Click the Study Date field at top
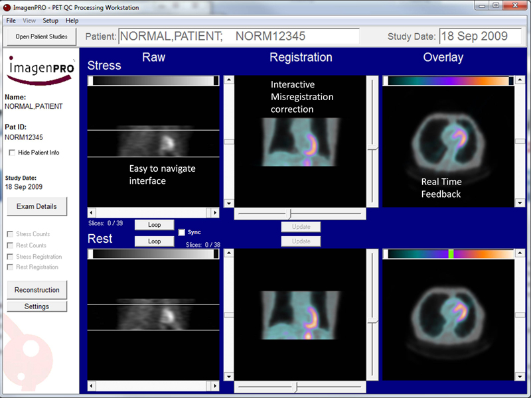Screen dimensions: 531x398 coord(481,36)
